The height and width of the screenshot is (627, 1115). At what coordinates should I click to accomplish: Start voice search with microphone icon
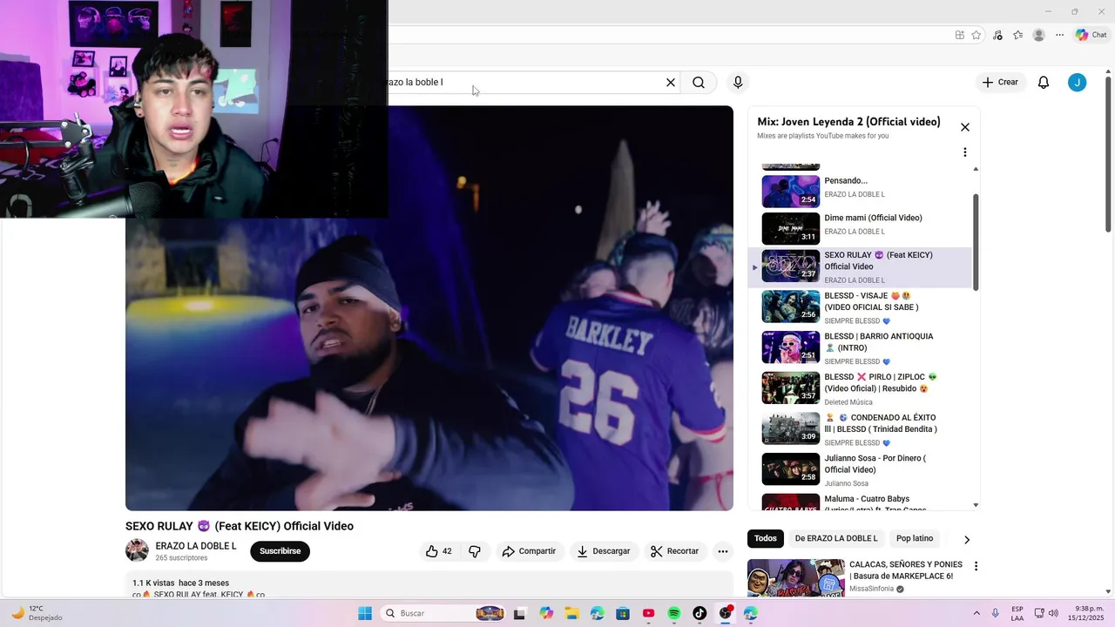coord(738,83)
